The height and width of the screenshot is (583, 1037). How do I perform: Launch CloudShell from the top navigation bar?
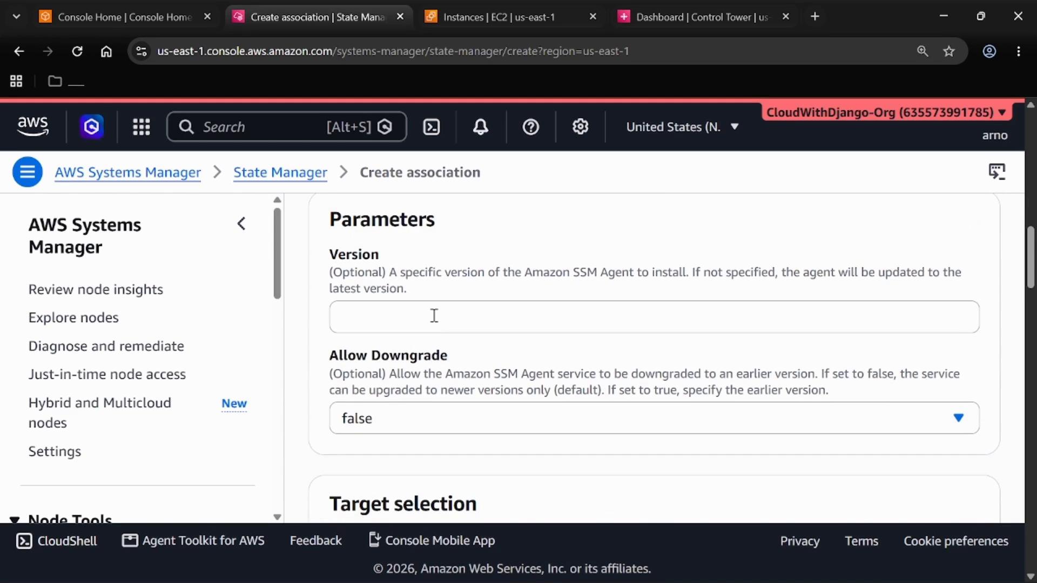432,127
